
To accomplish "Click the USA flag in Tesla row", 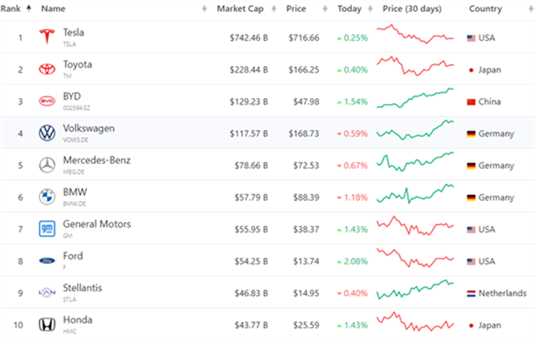I will (x=471, y=38).
